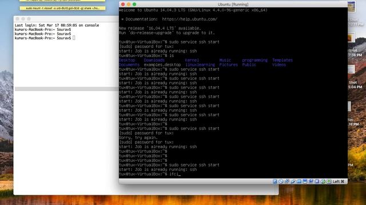Click the virtualization features V icon in status bar
The width and height of the screenshot is (366, 205).
pyautogui.click(x=317, y=181)
